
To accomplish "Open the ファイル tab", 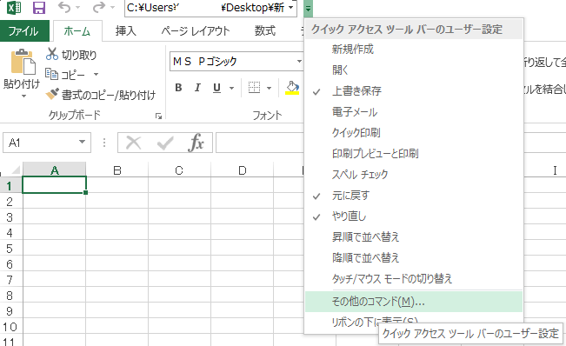I will [23, 31].
